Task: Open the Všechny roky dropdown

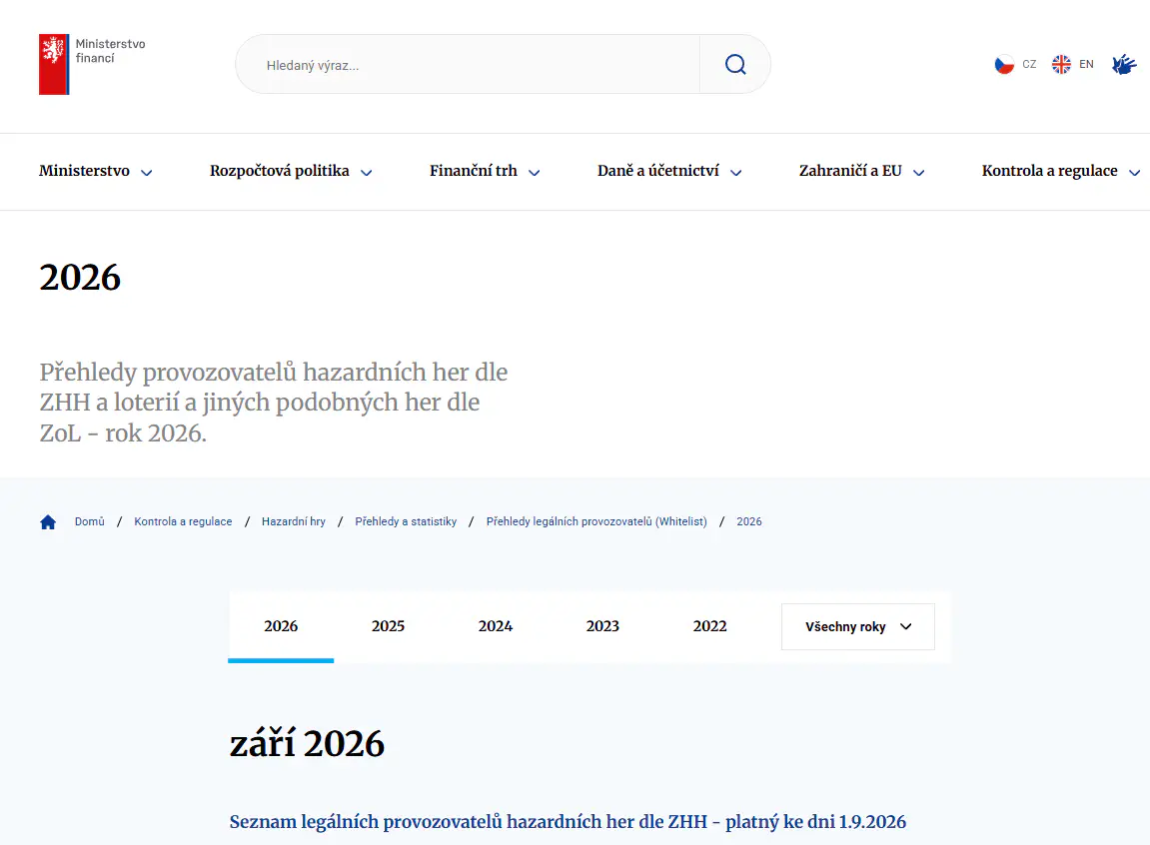Action: click(x=858, y=626)
